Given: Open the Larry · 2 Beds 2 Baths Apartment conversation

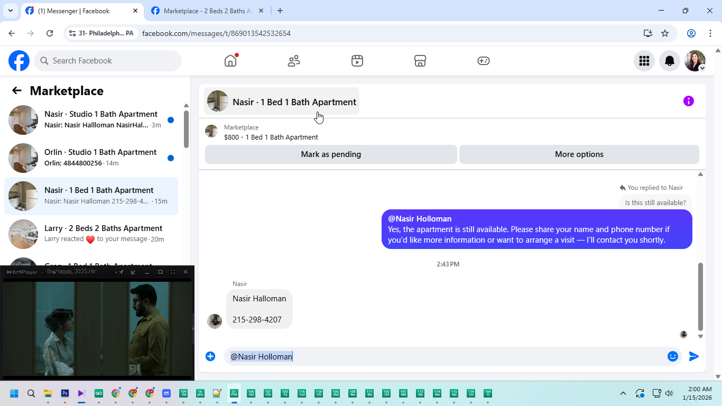Looking at the screenshot, I should click(x=91, y=234).
